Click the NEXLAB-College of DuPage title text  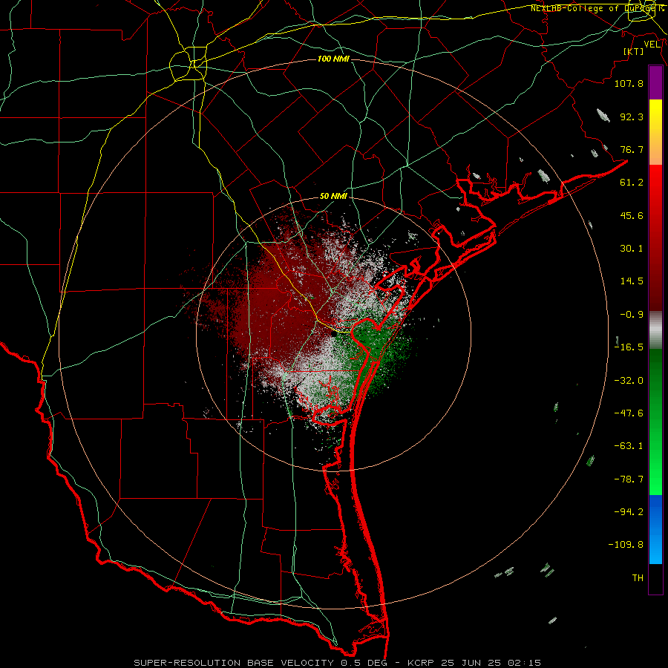(597, 8)
